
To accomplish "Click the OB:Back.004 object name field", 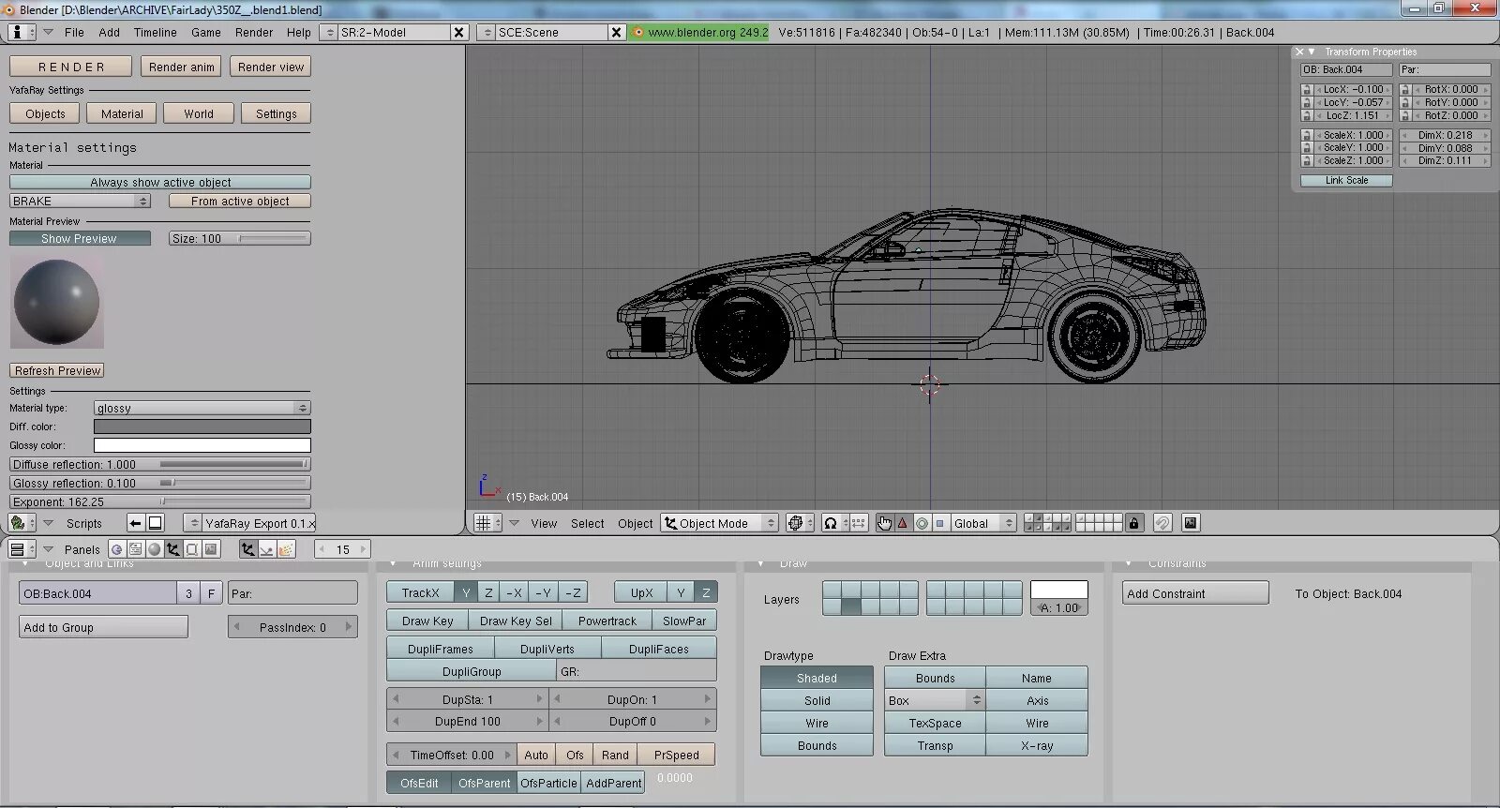I will pos(97,593).
